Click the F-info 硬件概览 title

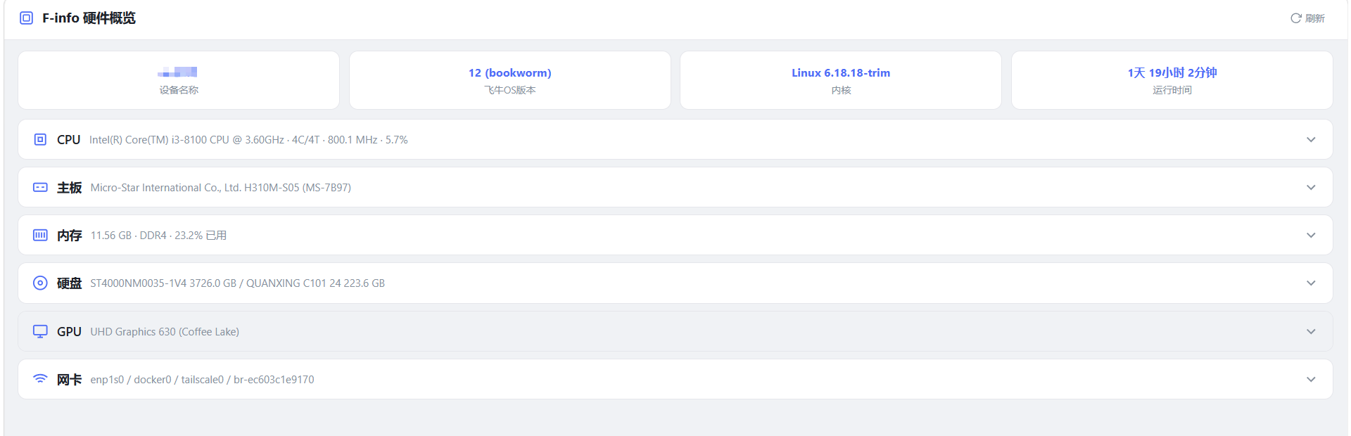(89, 18)
